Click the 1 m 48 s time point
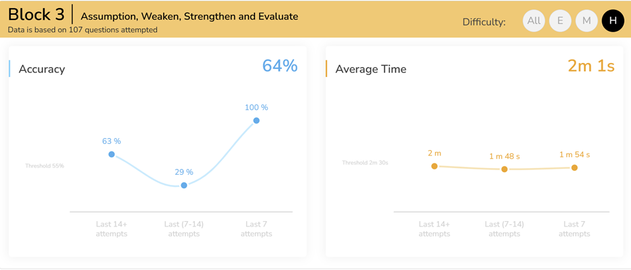 click(x=504, y=170)
